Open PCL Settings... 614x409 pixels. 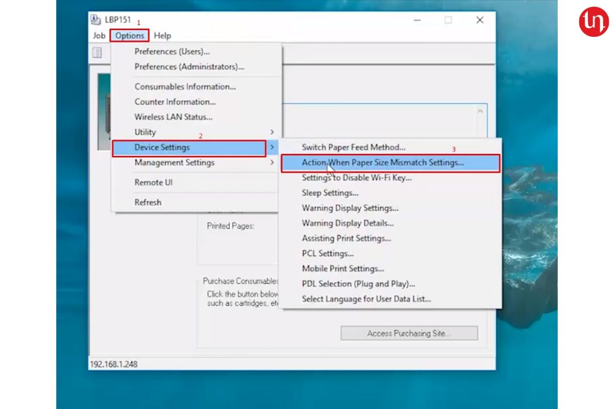click(x=390, y=254)
